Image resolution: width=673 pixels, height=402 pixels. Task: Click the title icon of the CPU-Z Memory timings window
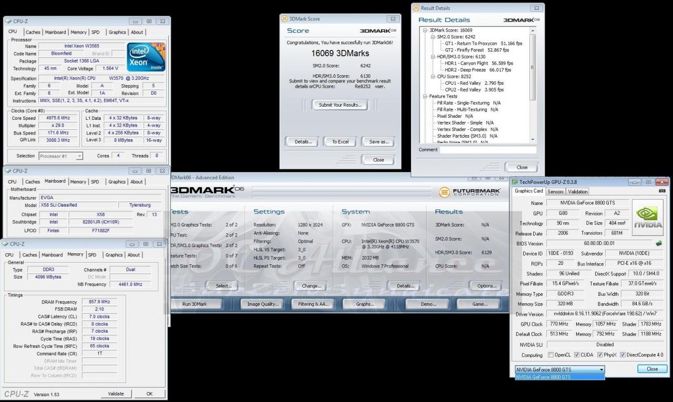5,244
